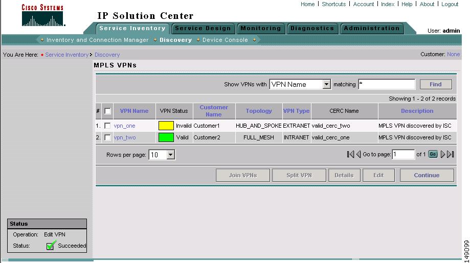The height and width of the screenshot is (263, 470).
Task: Select the Discovery submenu item
Action: point(175,40)
